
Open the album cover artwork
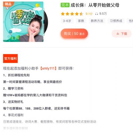(23, 22)
